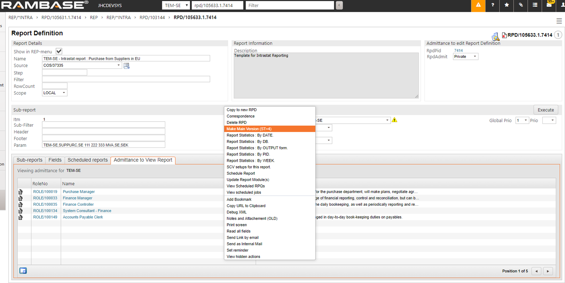The height and width of the screenshot is (283, 565).
Task: Click into the Filter input in Report Details
Action: pos(126,79)
